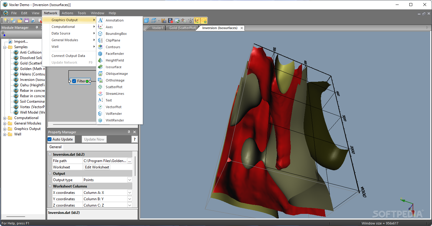Click the open folder toolbar icon
Image resolution: width=432 pixels, height=226 pixels.
point(20,21)
